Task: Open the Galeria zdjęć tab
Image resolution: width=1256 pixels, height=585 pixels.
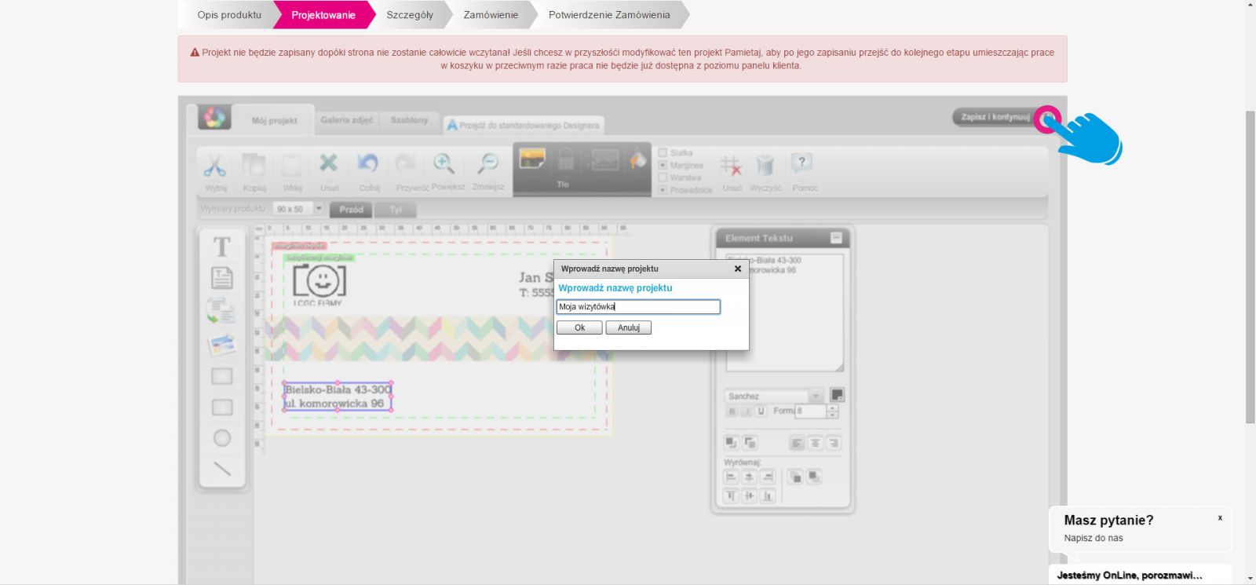Action: click(346, 121)
